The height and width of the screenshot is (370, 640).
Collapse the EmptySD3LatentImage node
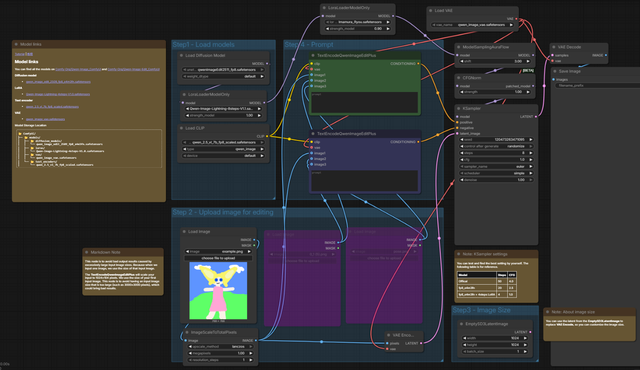(x=462, y=324)
